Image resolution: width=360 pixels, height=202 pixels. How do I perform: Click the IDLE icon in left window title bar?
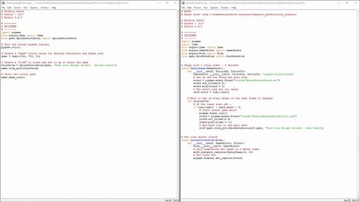(x=3, y=3)
